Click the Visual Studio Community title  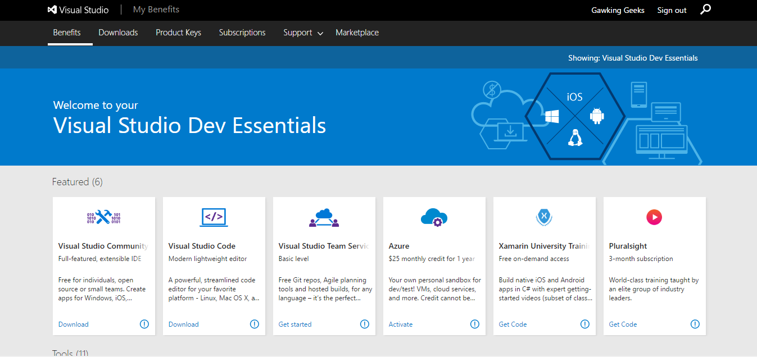coord(103,246)
